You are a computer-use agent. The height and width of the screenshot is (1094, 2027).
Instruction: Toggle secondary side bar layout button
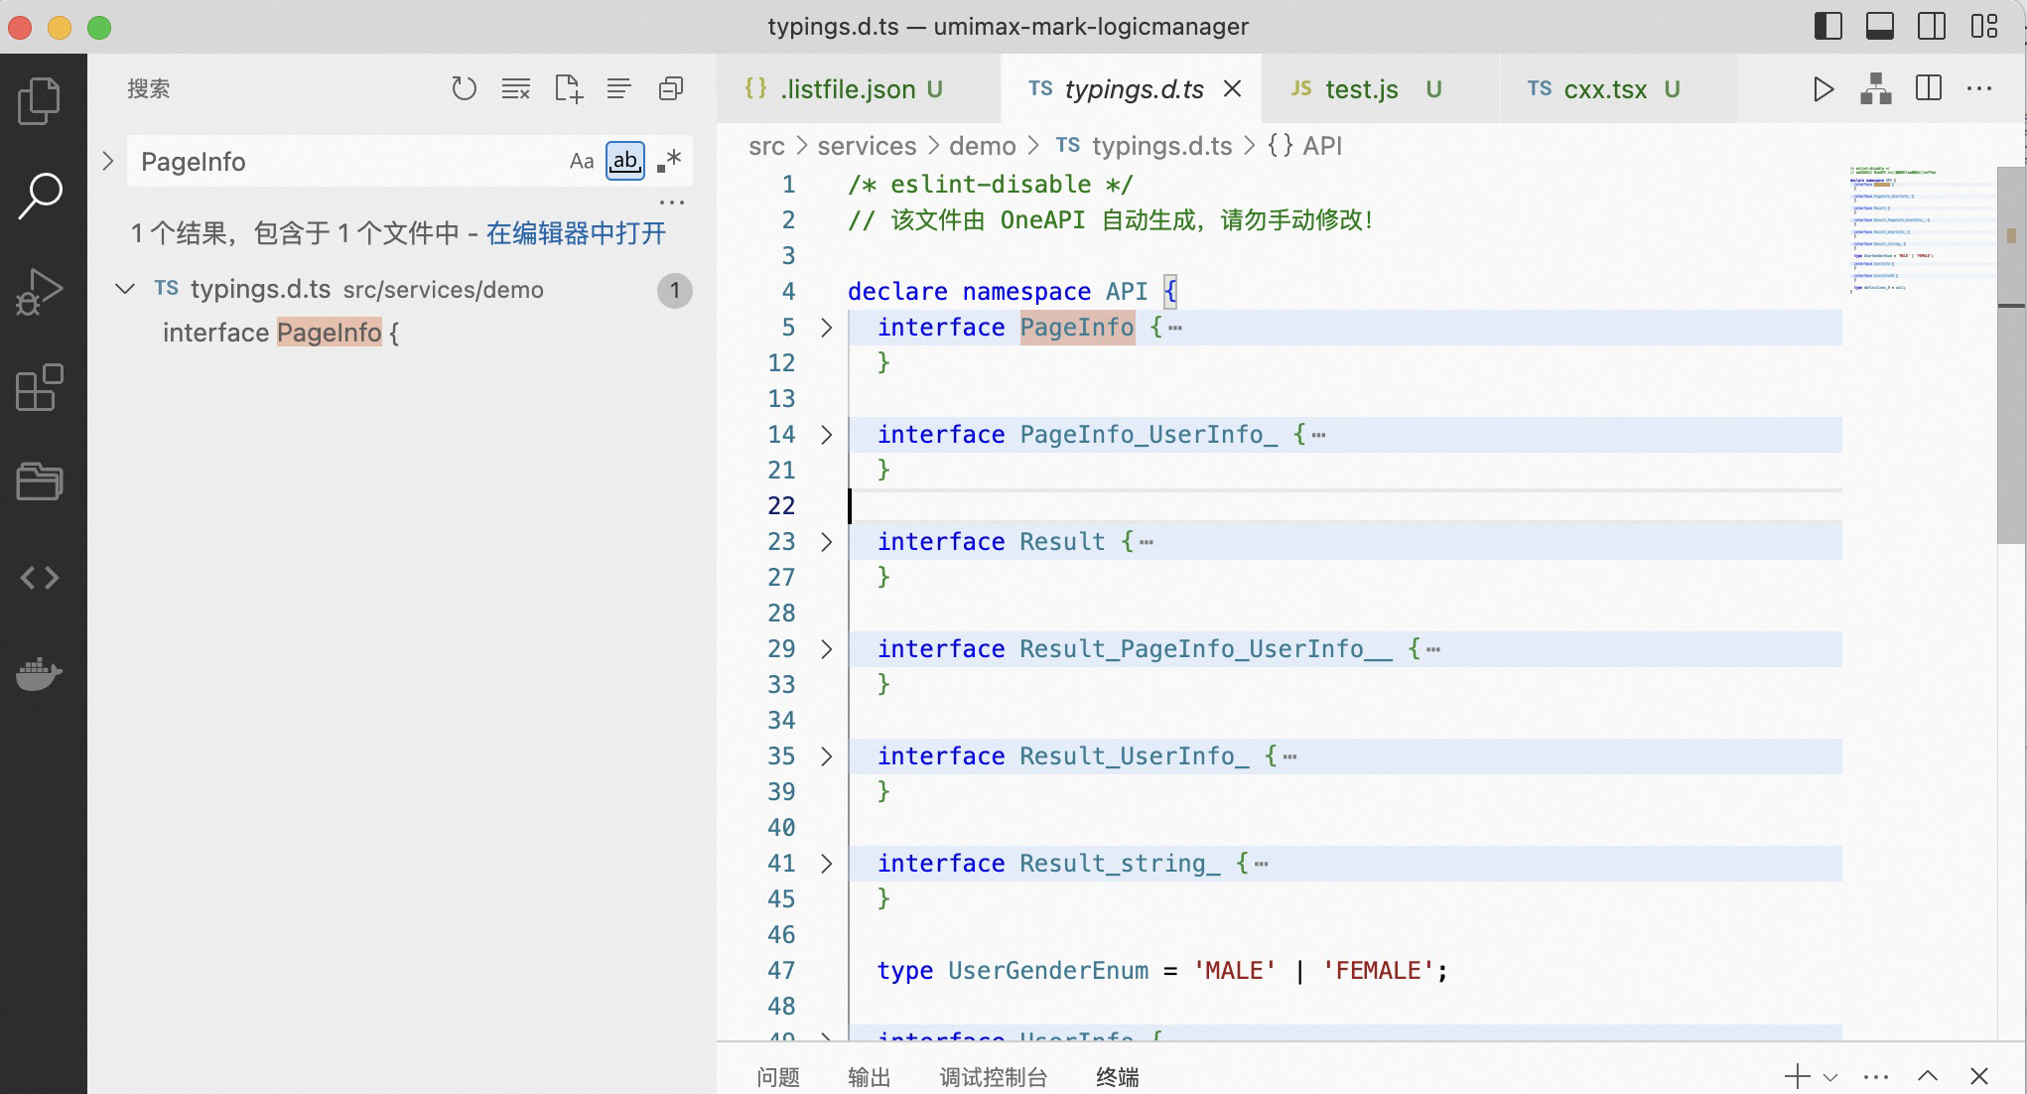point(1932,27)
